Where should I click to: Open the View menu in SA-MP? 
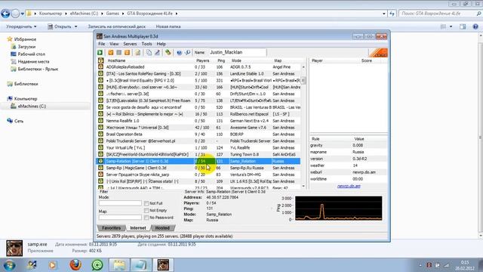click(114, 44)
